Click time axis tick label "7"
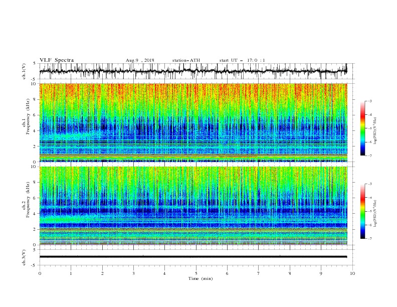 tap(259, 273)
